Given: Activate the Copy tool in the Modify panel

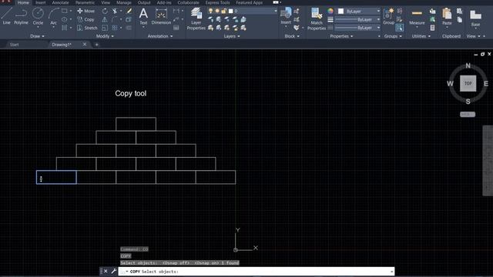Looking at the screenshot, I should point(86,19).
